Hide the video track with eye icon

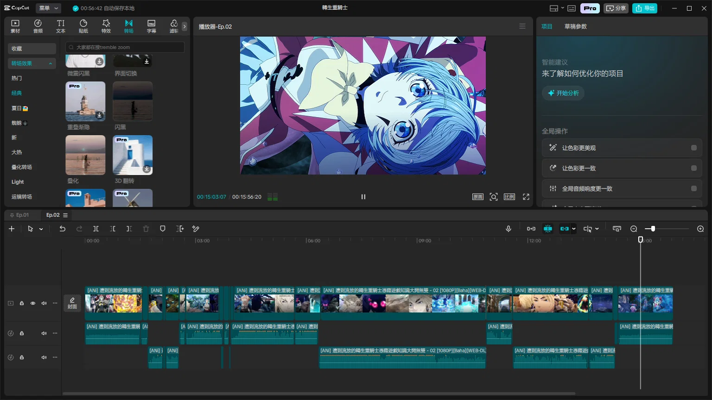pos(33,303)
